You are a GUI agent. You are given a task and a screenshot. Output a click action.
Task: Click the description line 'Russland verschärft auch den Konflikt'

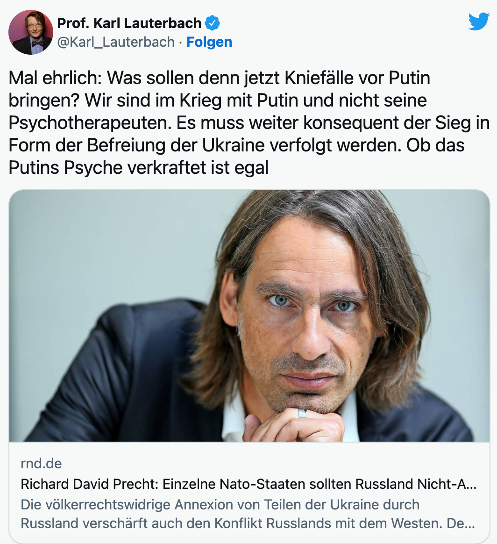point(248,523)
